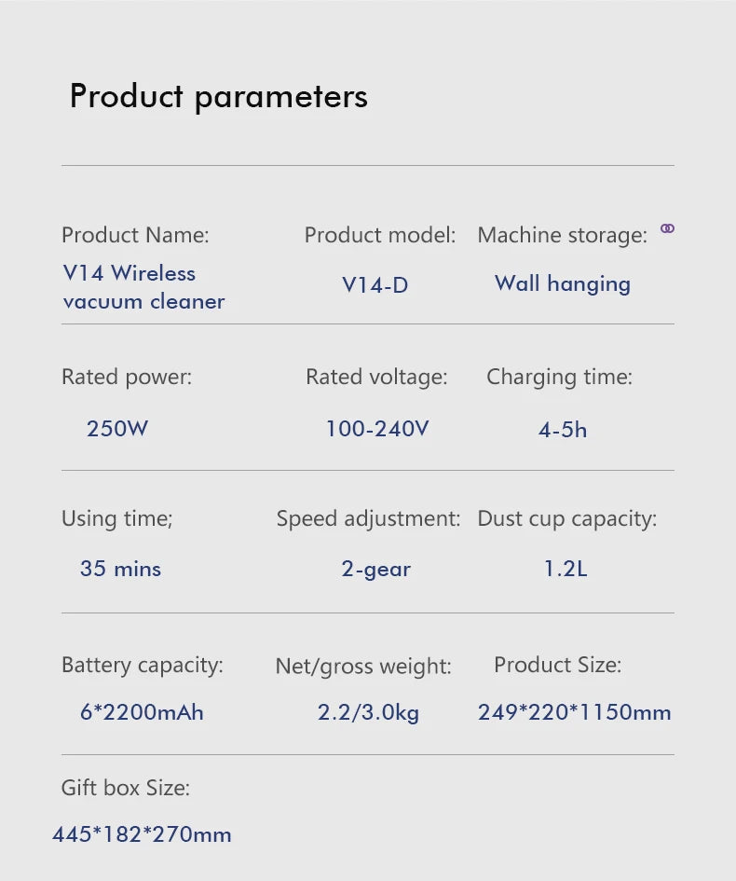Screen dimensions: 736x881
Task: Click the 445*182*270mm gift box size value
Action: tap(142, 834)
